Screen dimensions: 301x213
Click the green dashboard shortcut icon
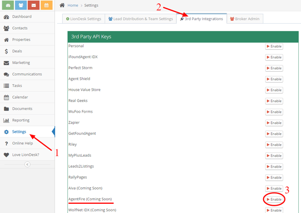coord(8,5)
